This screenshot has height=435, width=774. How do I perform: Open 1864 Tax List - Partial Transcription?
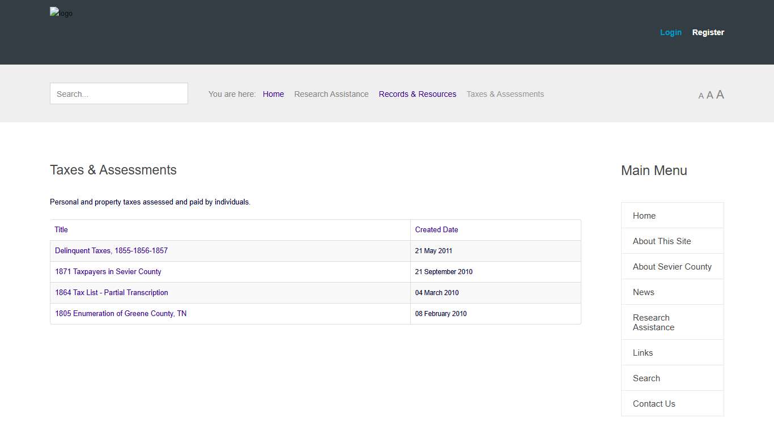tap(111, 293)
